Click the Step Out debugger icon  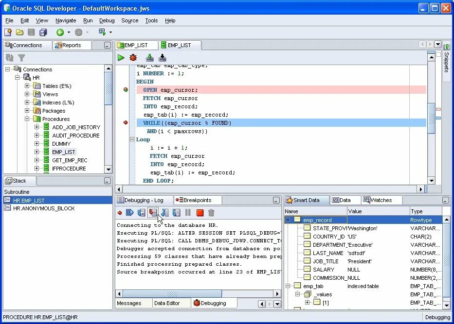pyautogui.click(x=165, y=213)
